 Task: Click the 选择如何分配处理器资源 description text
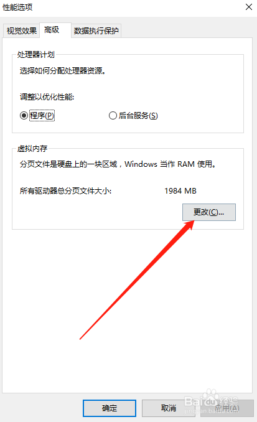62,71
